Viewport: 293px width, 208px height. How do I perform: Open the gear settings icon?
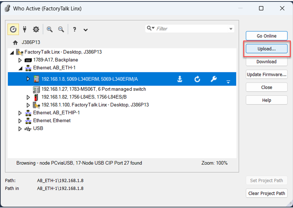pyautogui.click(x=36, y=29)
